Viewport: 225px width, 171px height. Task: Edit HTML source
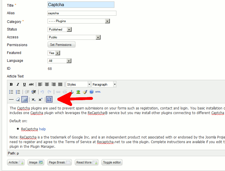coord(98,92)
